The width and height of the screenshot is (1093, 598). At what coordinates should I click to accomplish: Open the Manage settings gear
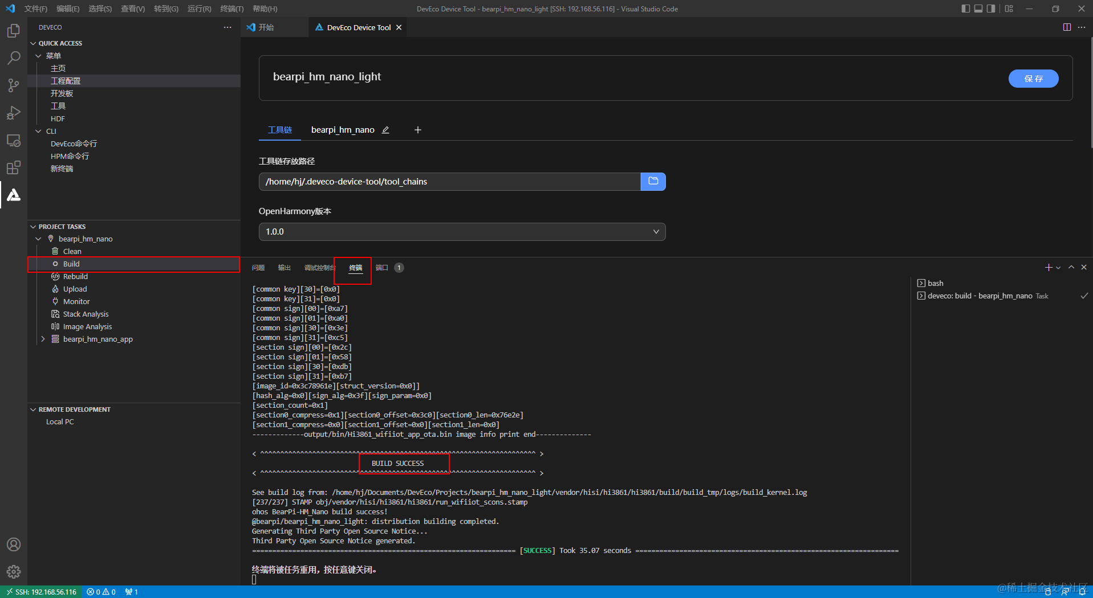click(14, 572)
